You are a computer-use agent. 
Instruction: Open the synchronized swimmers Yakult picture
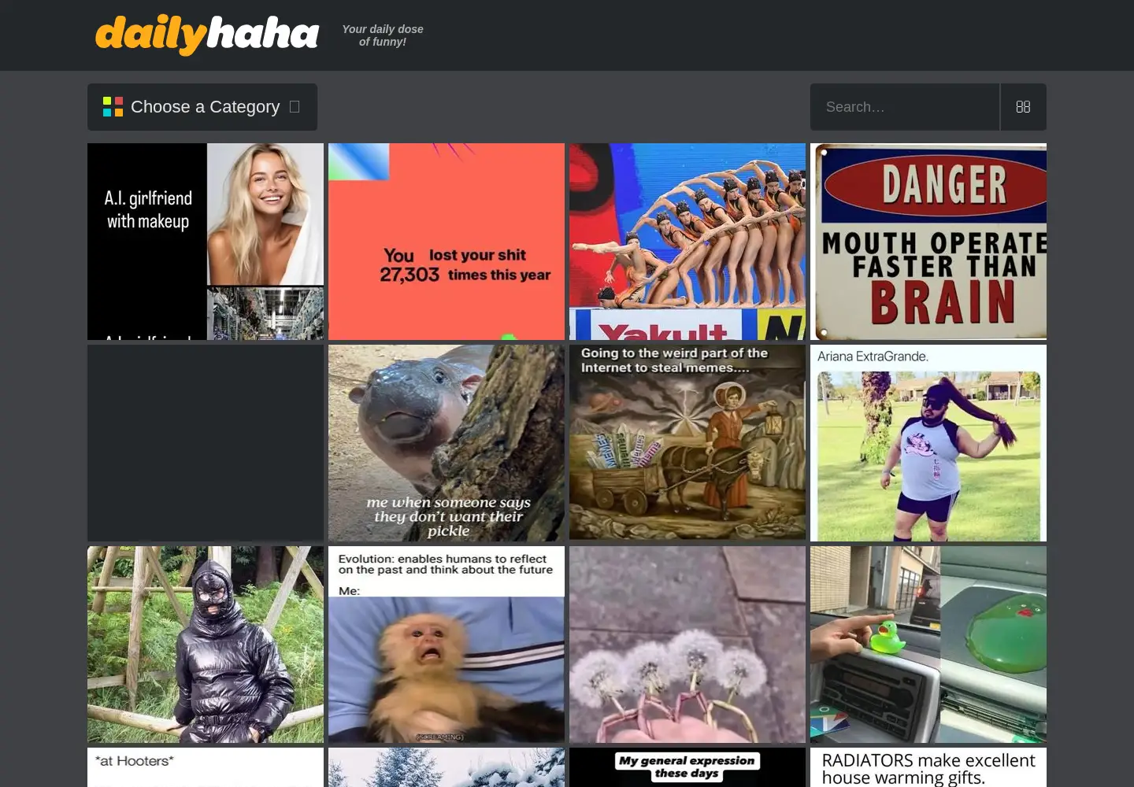pyautogui.click(x=687, y=242)
